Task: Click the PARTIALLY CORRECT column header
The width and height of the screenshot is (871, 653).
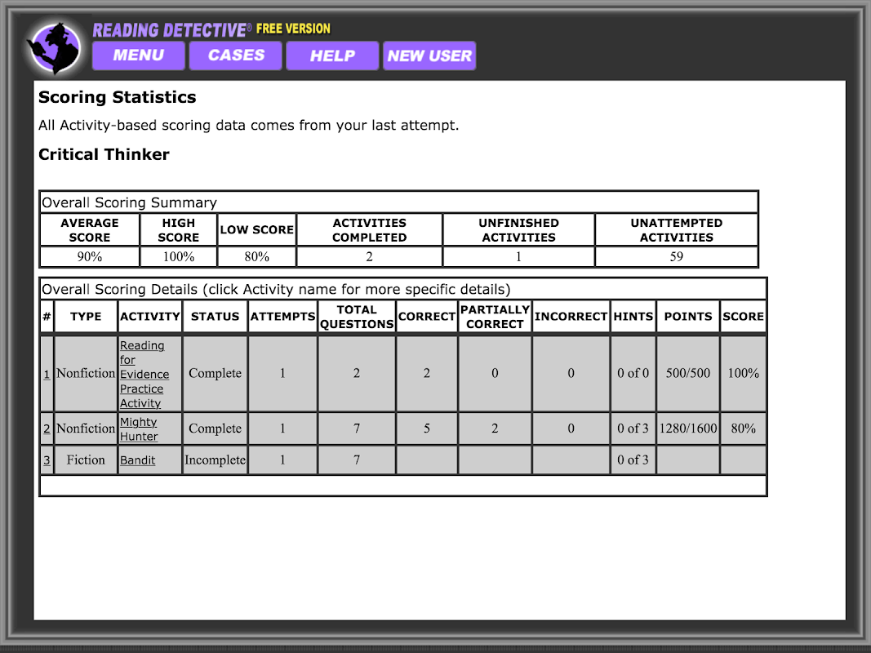Action: [495, 317]
